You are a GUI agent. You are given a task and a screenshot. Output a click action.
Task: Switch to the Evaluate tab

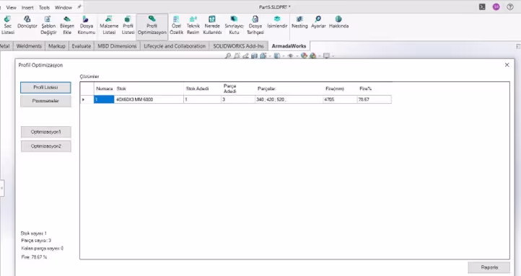coord(82,46)
